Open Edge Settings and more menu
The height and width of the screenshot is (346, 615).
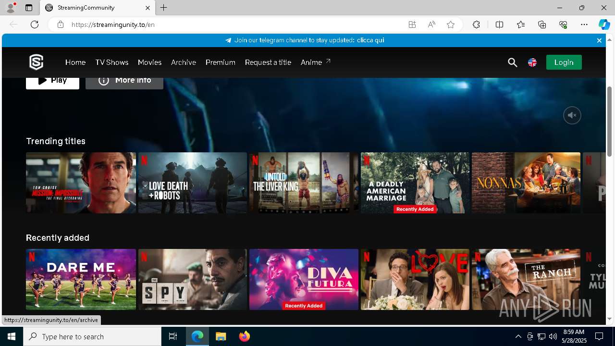[584, 25]
